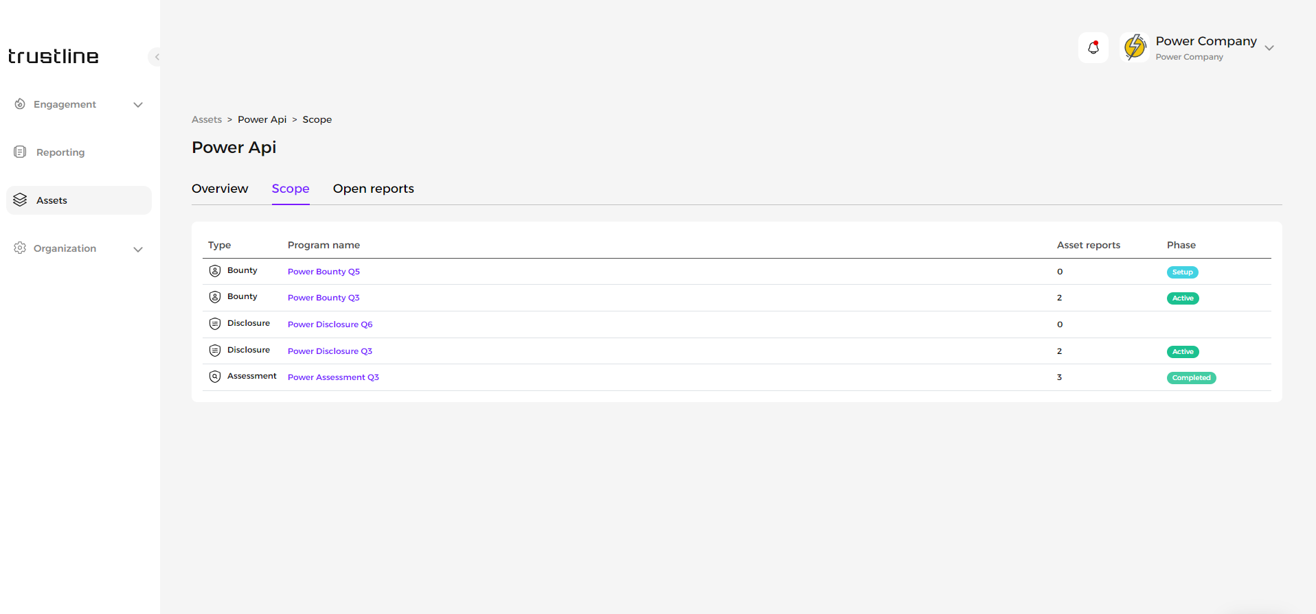Click the Engagement flame icon in sidebar
Screen dimensions: 1316x614
pyautogui.click(x=20, y=104)
